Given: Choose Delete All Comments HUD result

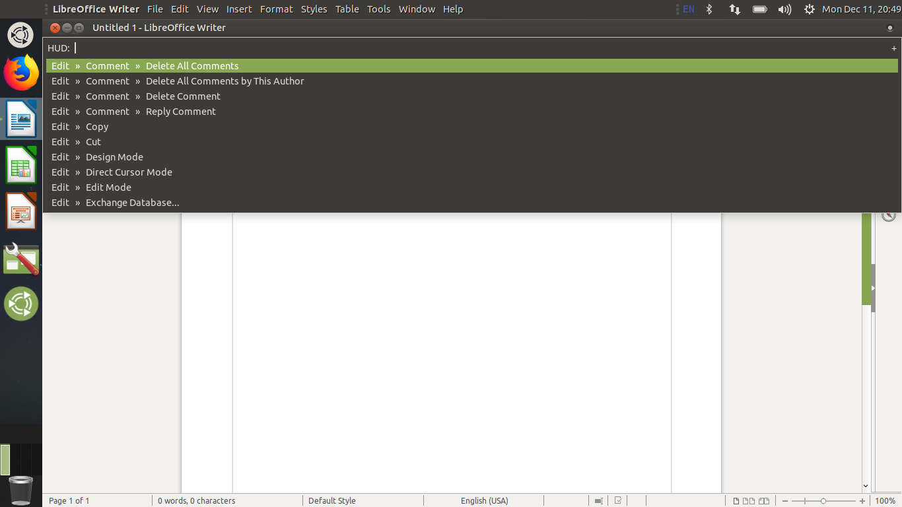Looking at the screenshot, I should pyautogui.click(x=471, y=66).
